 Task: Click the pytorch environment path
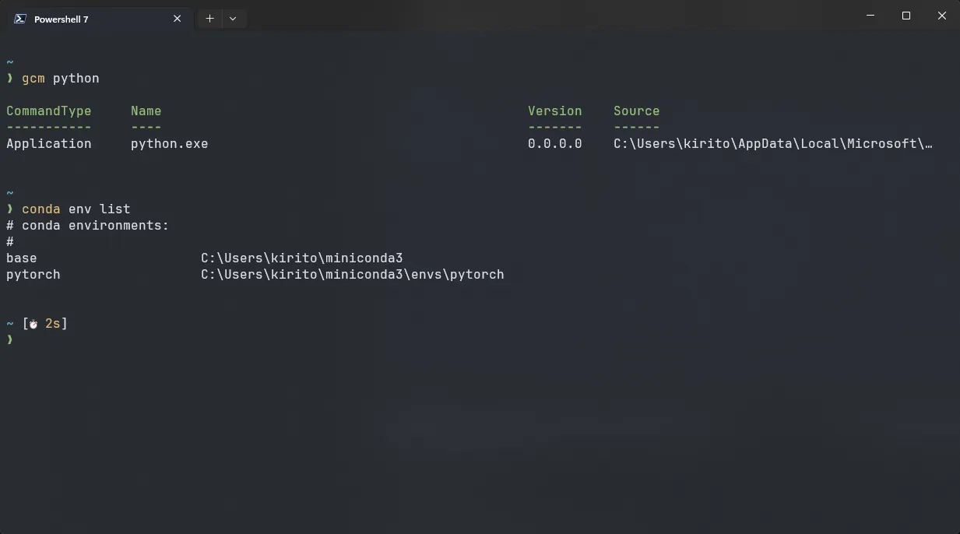click(352, 274)
